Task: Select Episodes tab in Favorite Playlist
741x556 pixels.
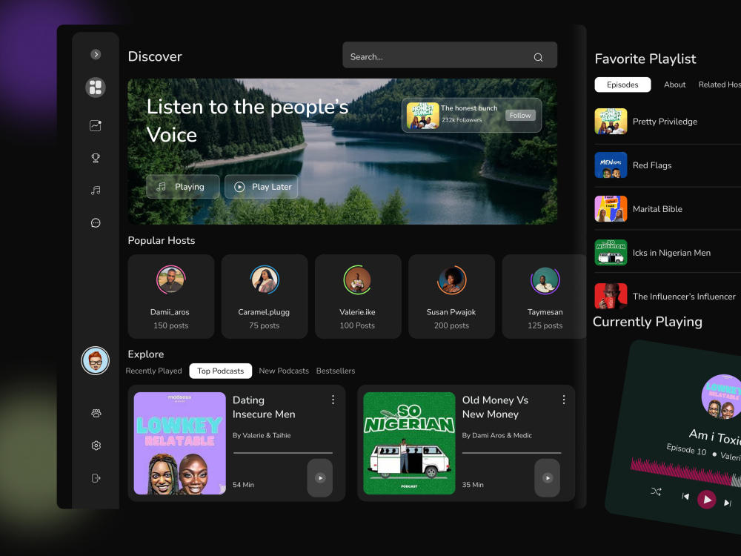Action: [x=622, y=85]
